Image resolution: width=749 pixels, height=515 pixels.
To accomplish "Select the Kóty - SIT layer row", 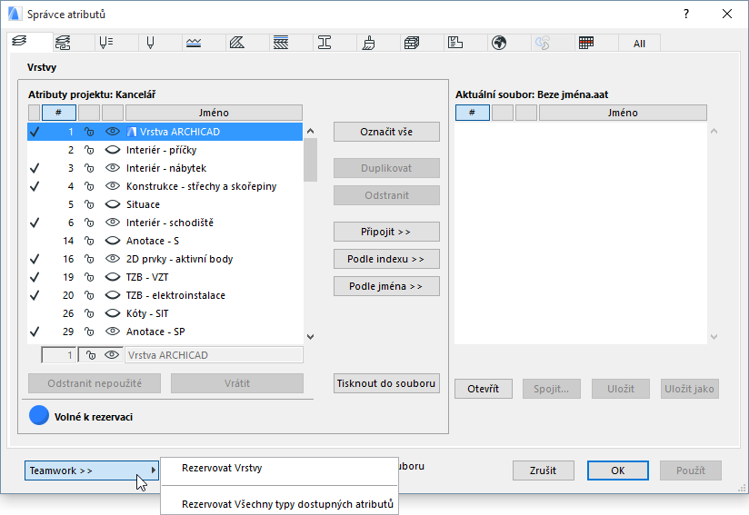I will [165, 313].
